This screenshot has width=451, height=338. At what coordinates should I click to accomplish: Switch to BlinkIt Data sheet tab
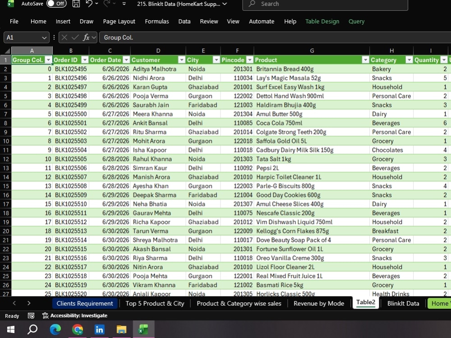point(403,303)
